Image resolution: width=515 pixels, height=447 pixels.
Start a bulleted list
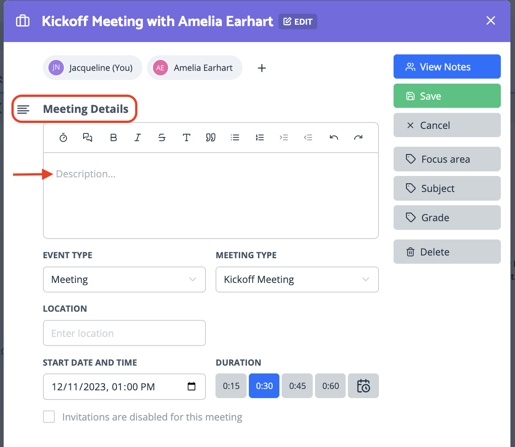coord(235,138)
